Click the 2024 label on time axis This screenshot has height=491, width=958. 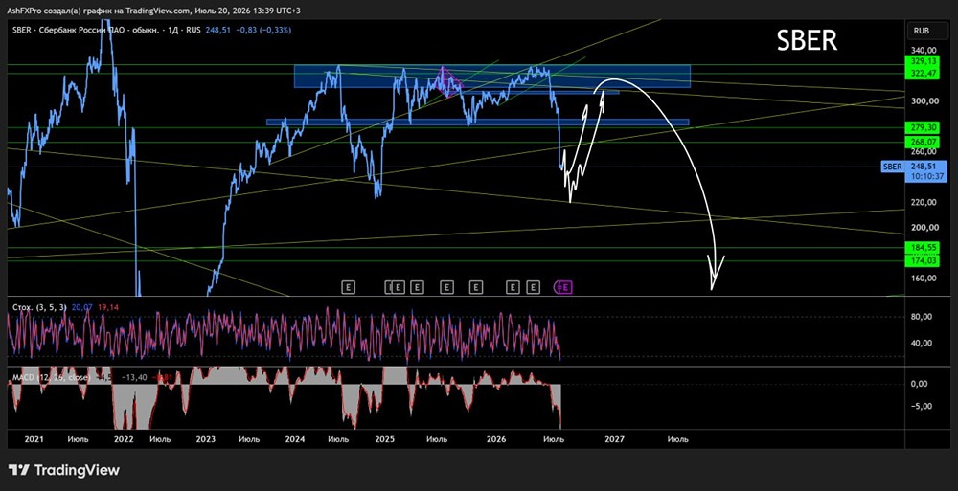click(x=295, y=439)
